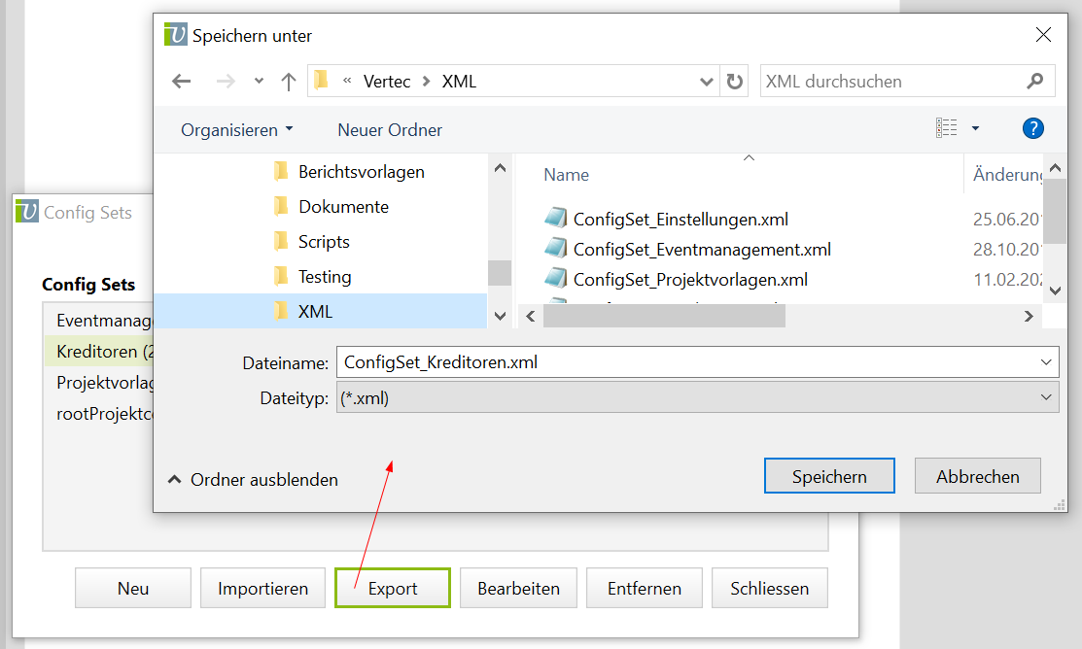
Task: Go up one folder level
Action: (288, 82)
